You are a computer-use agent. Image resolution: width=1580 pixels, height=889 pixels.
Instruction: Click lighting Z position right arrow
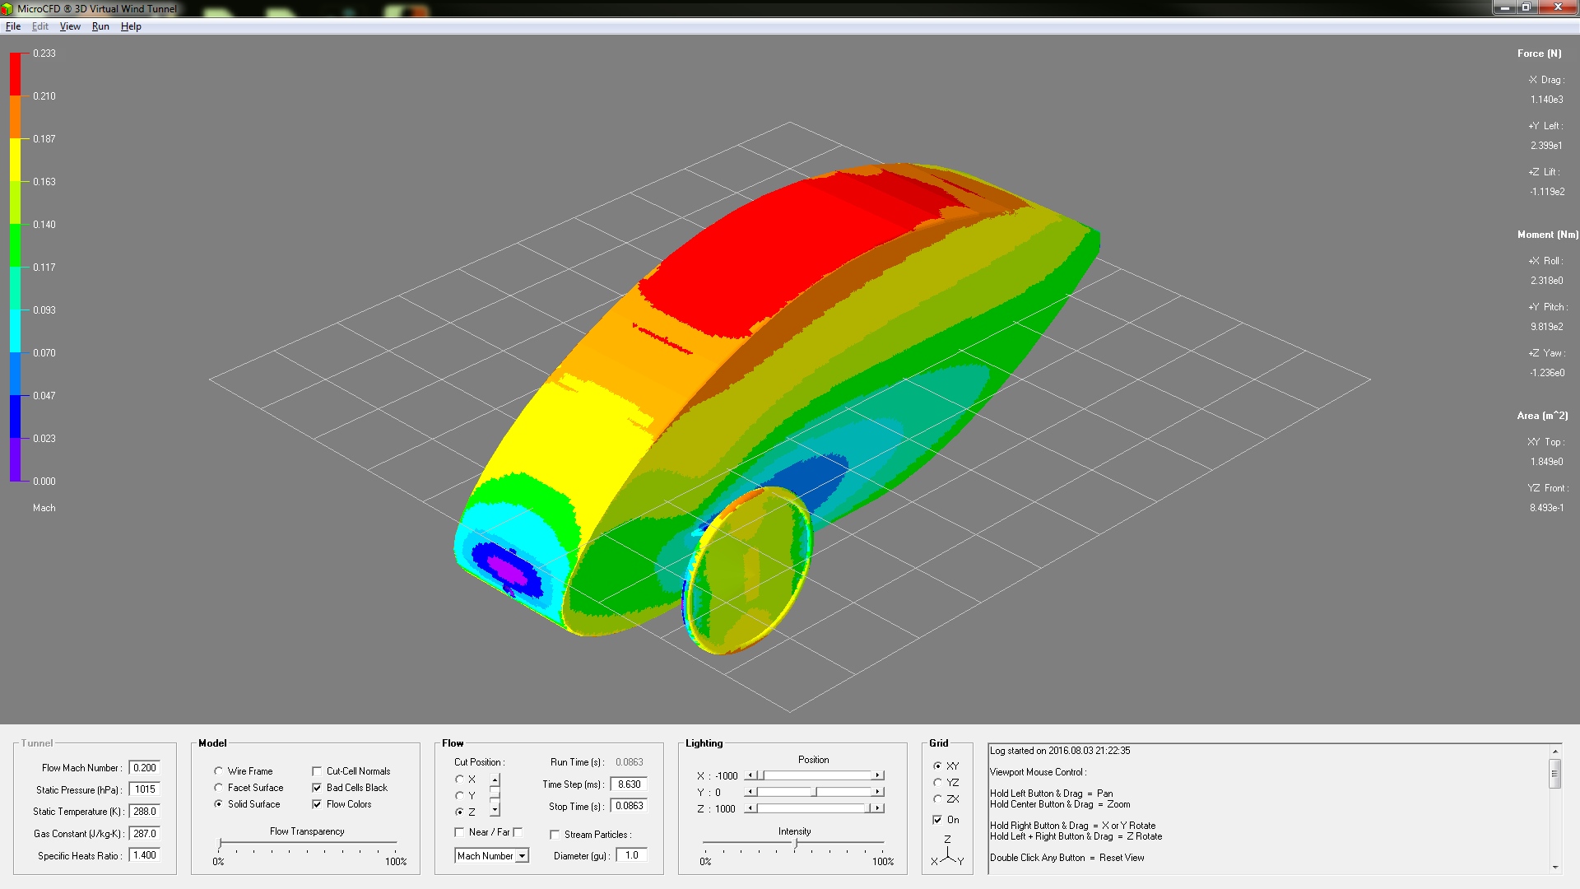[x=878, y=808]
